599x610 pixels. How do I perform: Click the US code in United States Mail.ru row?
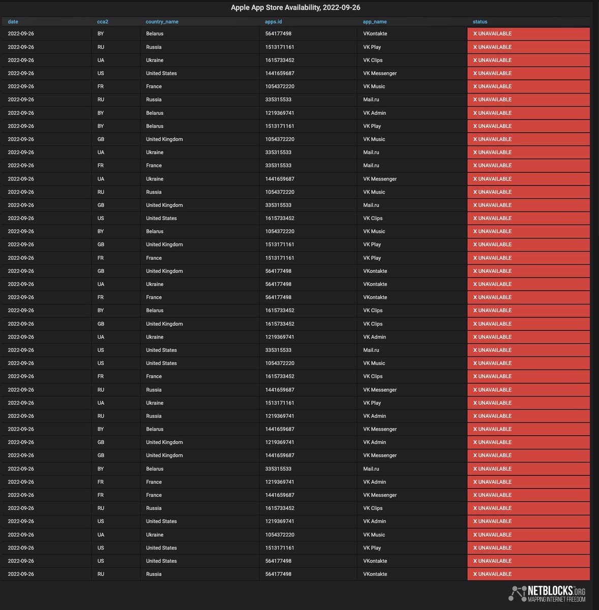point(101,350)
